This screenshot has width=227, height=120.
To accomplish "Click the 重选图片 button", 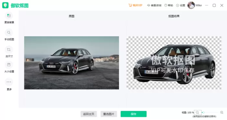I will click(109, 114).
